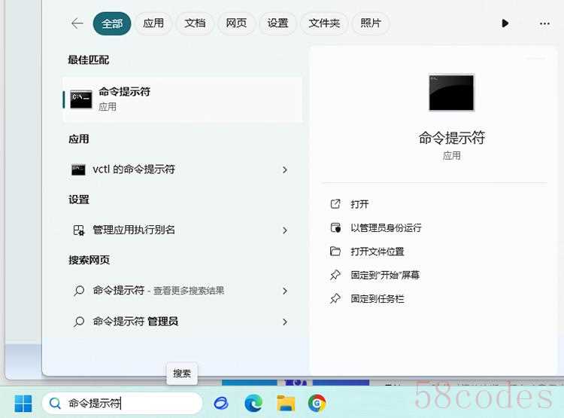Expand the 命令提示符 管理员 web search chevron

(x=284, y=322)
